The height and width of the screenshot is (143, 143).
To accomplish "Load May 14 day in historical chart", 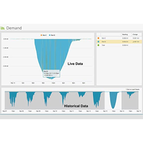I will pyautogui.click(x=130, y=100).
